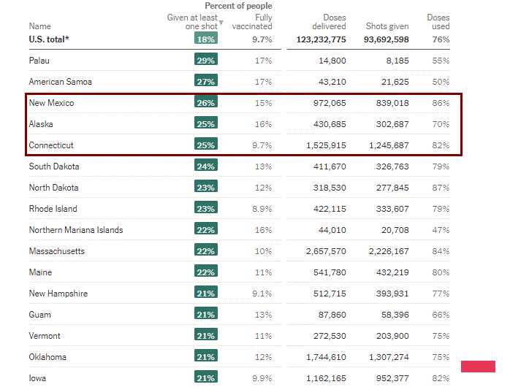Select the Rhode Island row name
Image resolution: width=510 pixels, height=387 pixels.
tap(53, 209)
